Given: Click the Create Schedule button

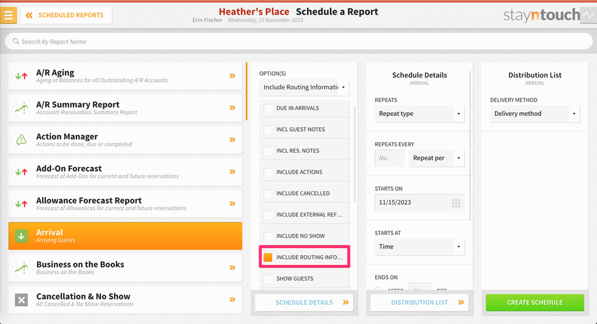Looking at the screenshot, I should pyautogui.click(x=535, y=303).
